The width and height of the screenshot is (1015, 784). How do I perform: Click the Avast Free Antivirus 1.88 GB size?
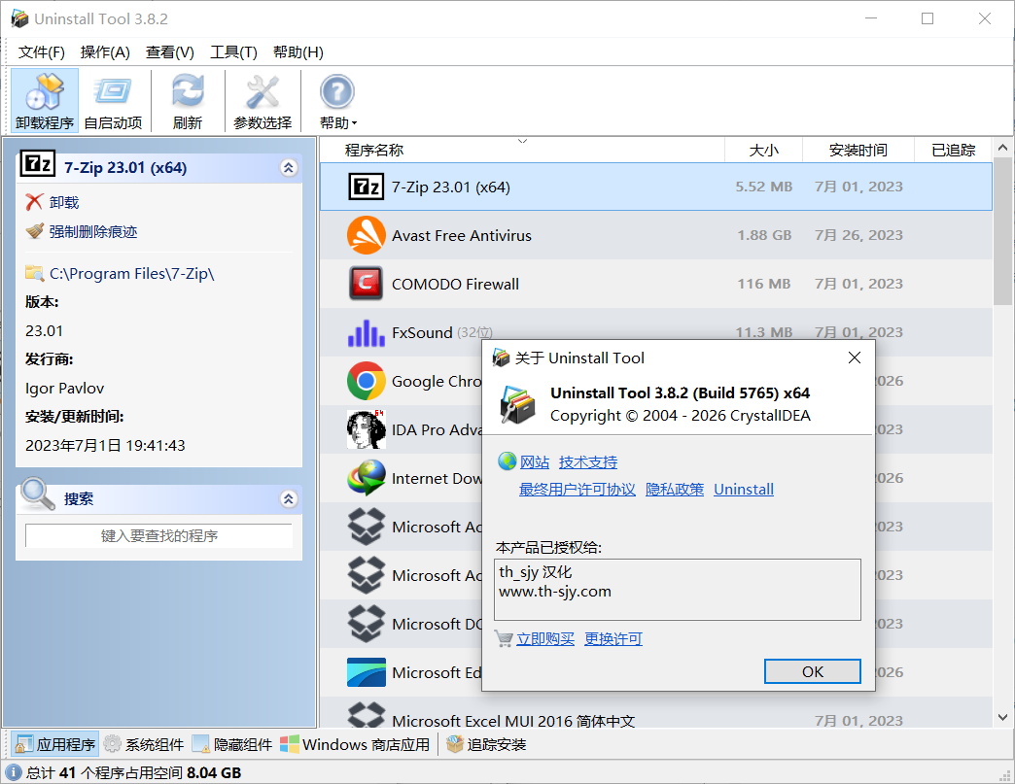pos(764,235)
